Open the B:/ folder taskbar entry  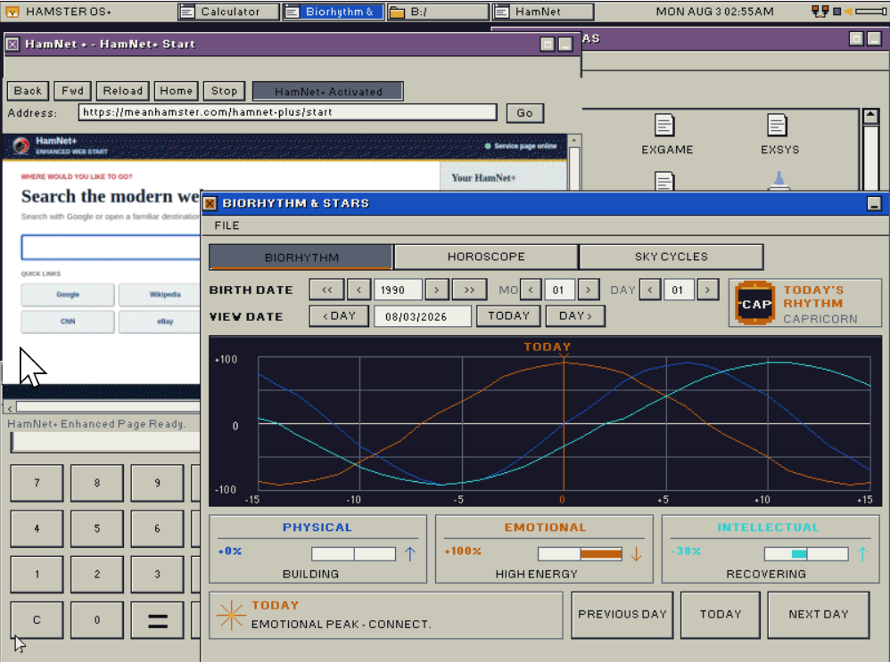pyautogui.click(x=438, y=12)
